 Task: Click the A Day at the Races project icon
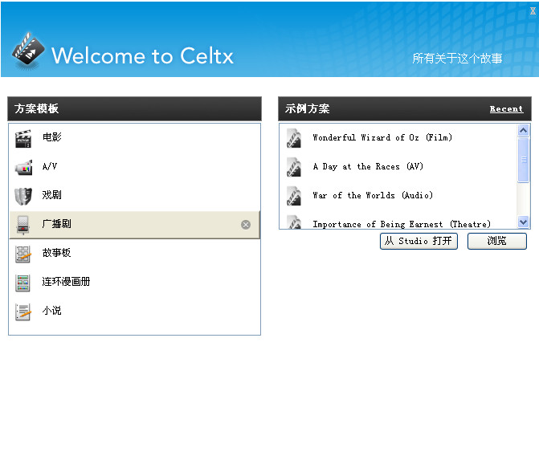[294, 167]
